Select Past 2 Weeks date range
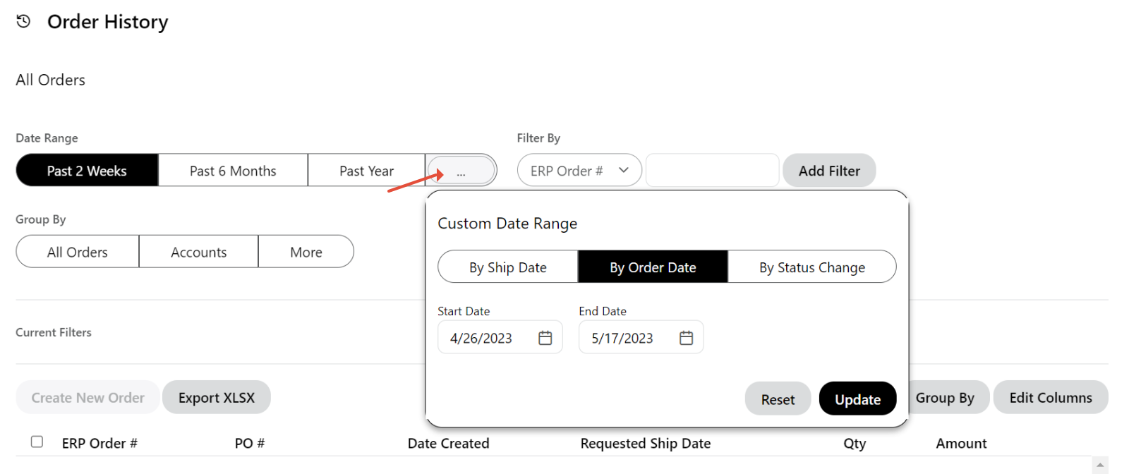 click(87, 171)
